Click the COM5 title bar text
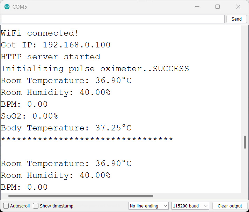Image resolution: width=249 pixels, height=212 pixels. coord(20,7)
